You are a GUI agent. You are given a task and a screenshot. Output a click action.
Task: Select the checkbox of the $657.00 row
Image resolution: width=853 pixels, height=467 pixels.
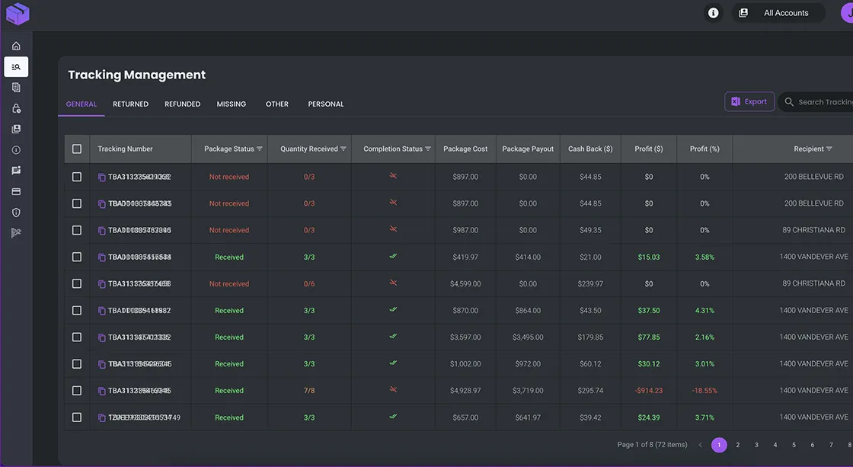77,417
